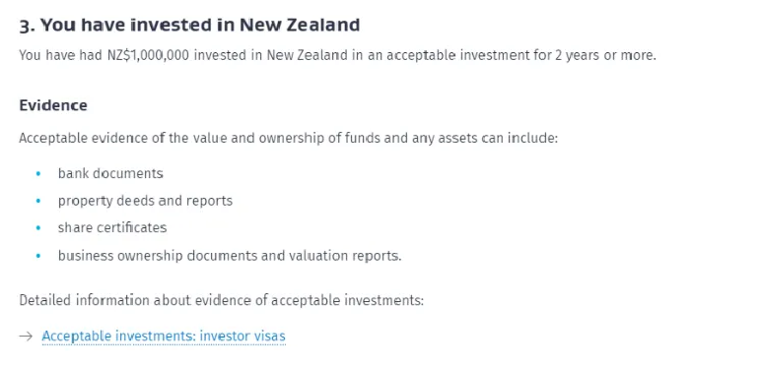The height and width of the screenshot is (368, 763).
Task: Click the bullet dot beside share certificates
Action: (38, 227)
